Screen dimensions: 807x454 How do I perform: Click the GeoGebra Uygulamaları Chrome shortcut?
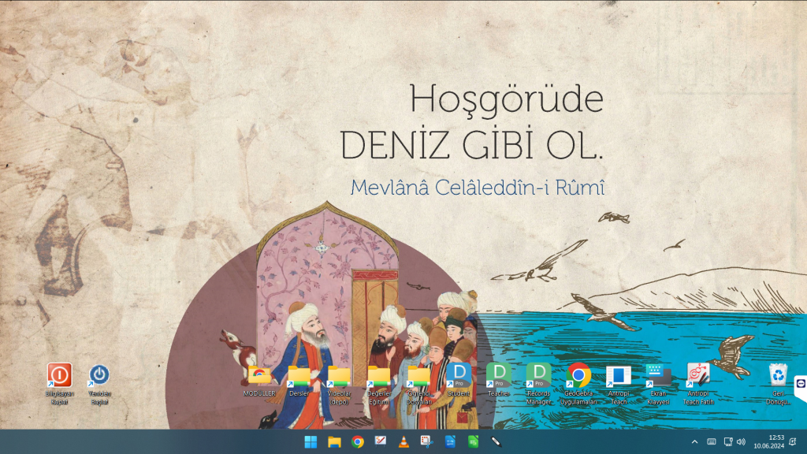coord(579,375)
